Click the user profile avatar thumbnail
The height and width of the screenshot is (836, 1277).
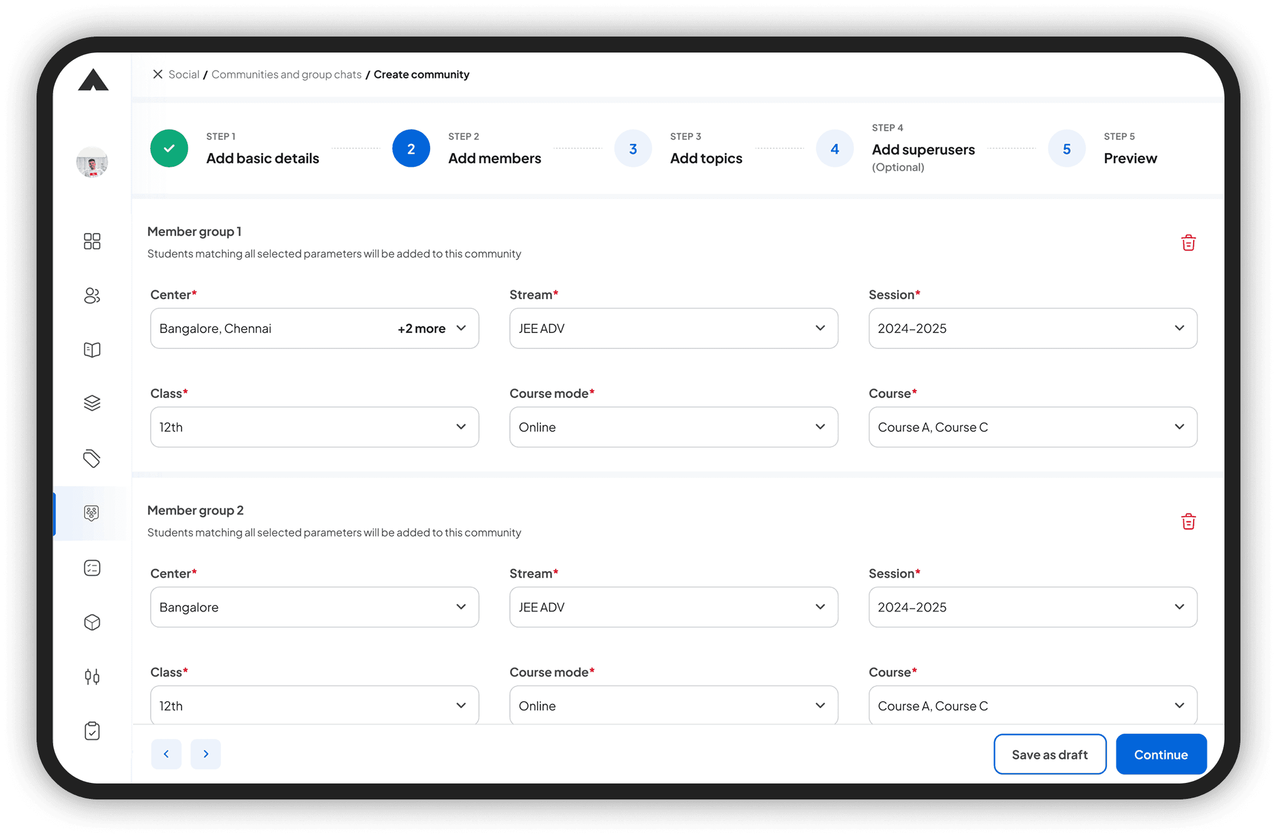click(x=92, y=162)
